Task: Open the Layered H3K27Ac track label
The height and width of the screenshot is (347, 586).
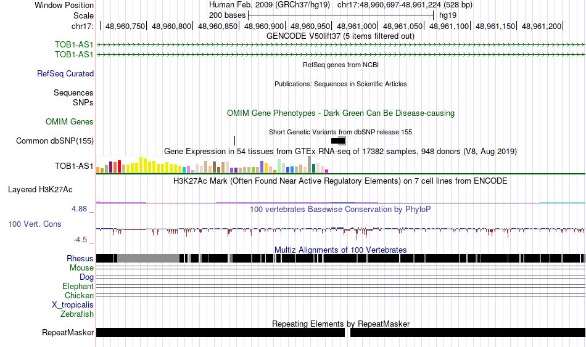Action: point(40,190)
